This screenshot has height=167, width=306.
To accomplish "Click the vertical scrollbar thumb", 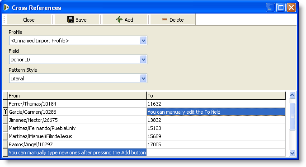I will (292, 116).
